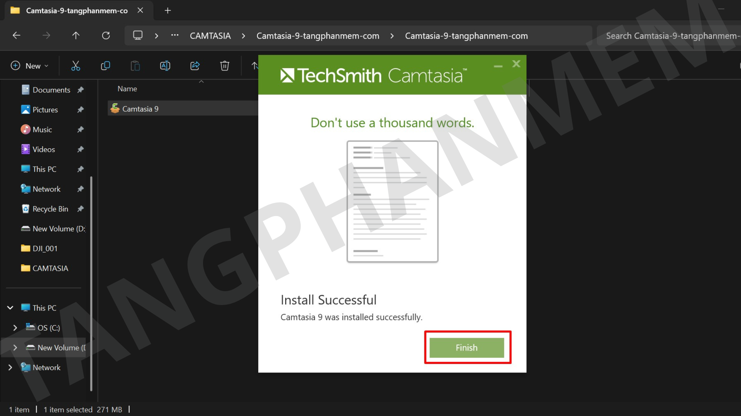This screenshot has width=741, height=416.
Task: Go forward in File Explorer
Action: pos(46,35)
